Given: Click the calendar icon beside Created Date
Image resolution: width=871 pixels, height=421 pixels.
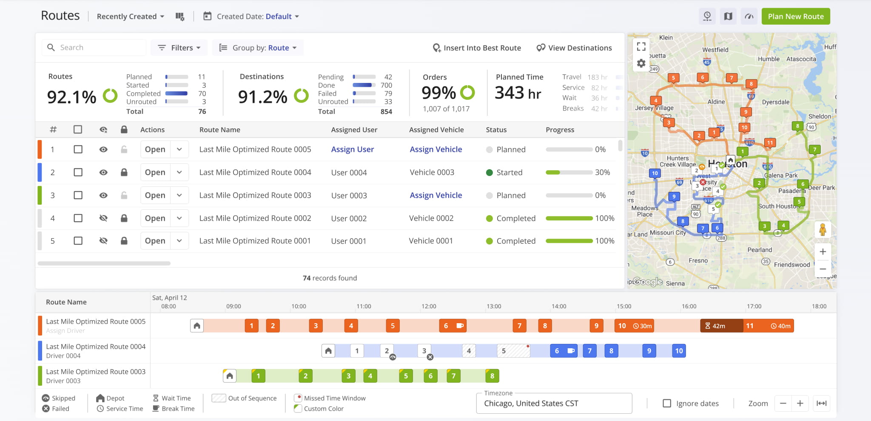Looking at the screenshot, I should (207, 16).
